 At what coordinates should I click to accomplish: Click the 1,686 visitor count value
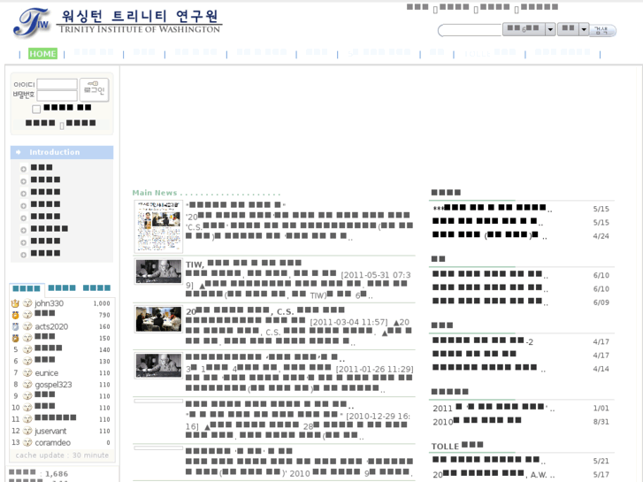click(57, 474)
